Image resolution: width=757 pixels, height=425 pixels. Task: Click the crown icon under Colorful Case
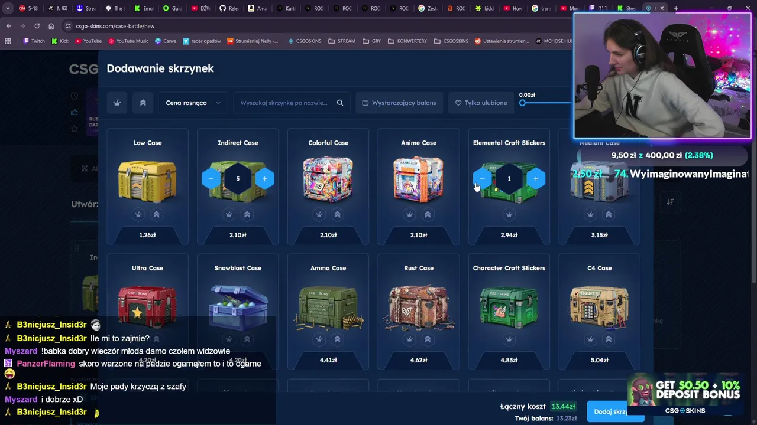click(x=319, y=214)
